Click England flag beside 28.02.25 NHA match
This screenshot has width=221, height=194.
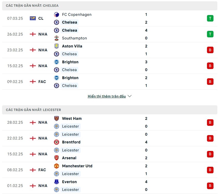(33, 122)
